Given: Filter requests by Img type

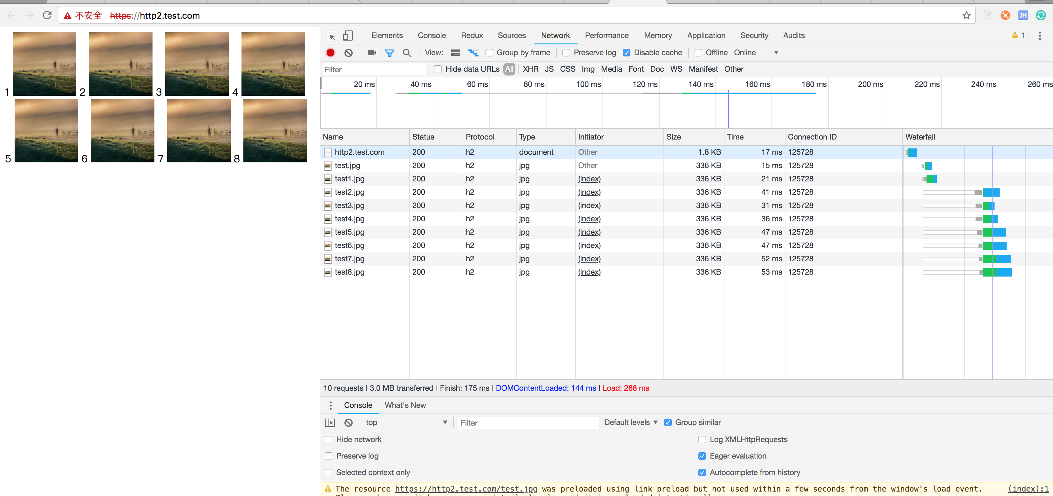Looking at the screenshot, I should tap(588, 69).
